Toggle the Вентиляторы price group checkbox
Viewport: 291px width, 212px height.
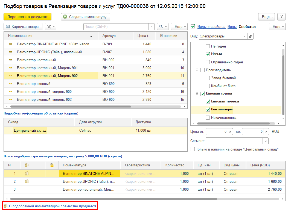coord(208,110)
